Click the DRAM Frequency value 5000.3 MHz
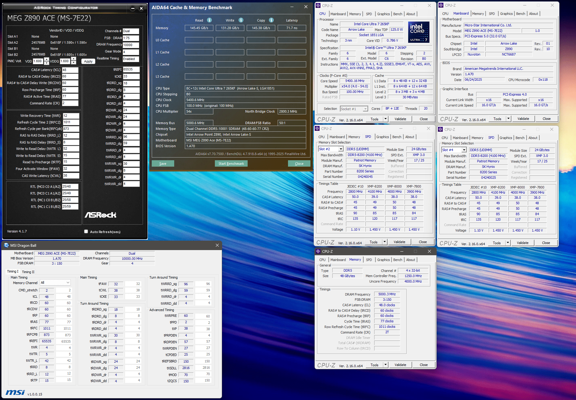Viewport: 576px width, 400px height. click(x=387, y=294)
